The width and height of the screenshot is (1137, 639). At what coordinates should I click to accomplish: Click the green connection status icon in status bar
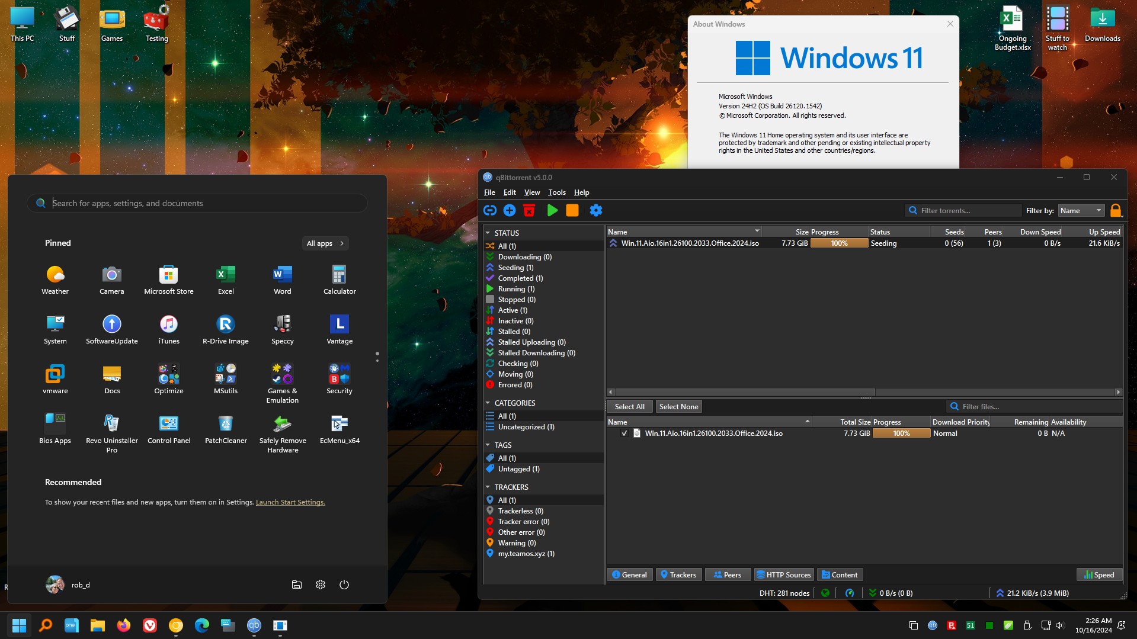point(825,593)
